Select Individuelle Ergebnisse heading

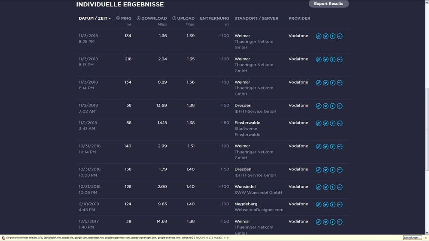point(120,4)
